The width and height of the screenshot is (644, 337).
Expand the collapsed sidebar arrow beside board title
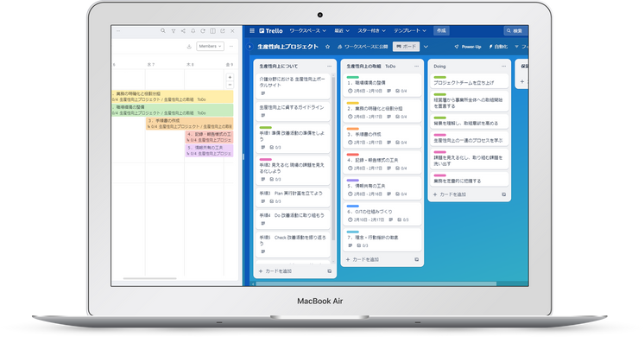point(249,47)
